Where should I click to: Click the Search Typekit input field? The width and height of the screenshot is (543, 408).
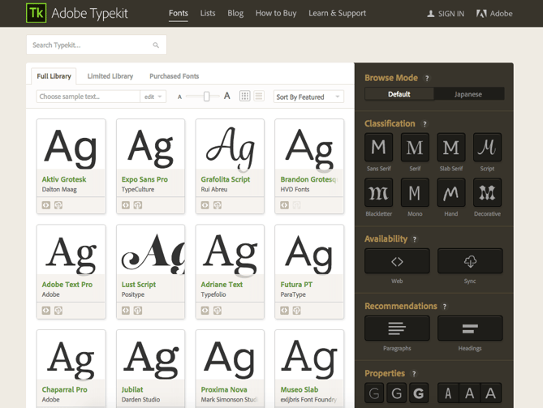click(x=89, y=45)
